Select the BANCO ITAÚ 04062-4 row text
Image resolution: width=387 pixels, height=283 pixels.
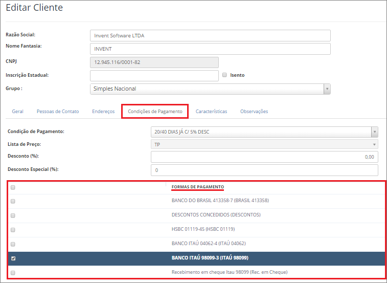tap(209, 244)
